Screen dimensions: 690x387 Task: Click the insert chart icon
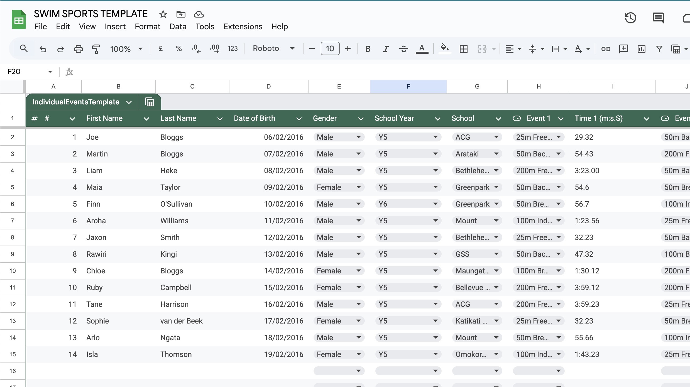point(641,49)
